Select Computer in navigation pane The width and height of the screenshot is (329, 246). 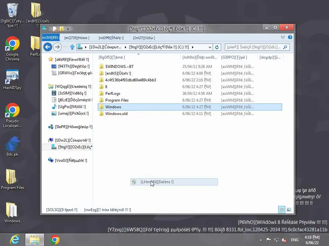pyautogui.click(x=69, y=140)
